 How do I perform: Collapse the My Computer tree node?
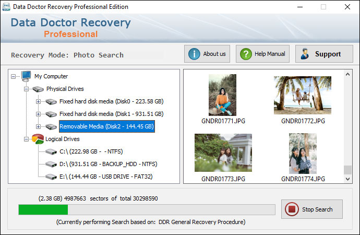coord(14,76)
